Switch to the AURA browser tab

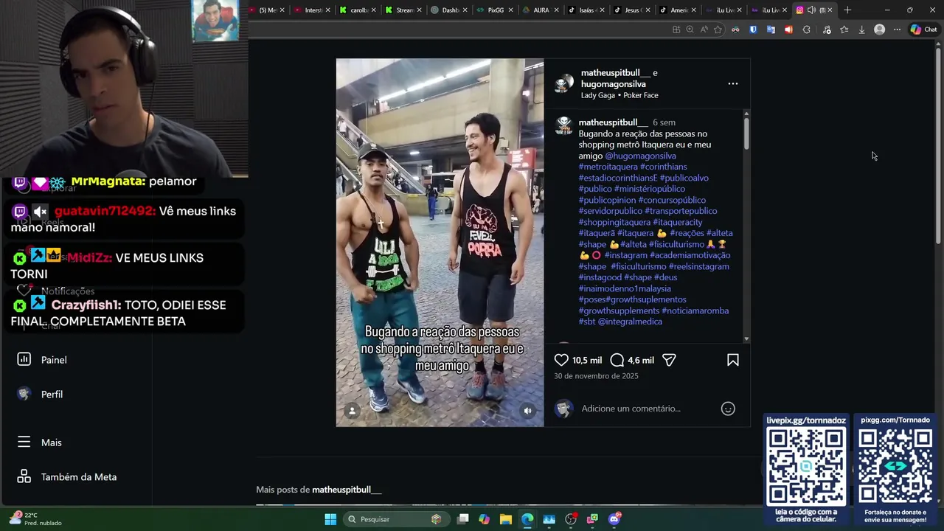pyautogui.click(x=541, y=10)
